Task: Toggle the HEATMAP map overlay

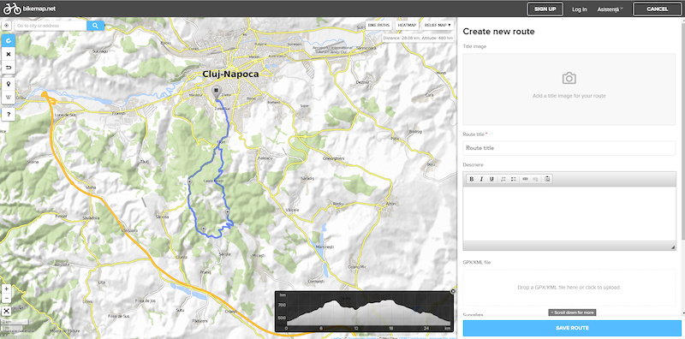Action: point(406,26)
